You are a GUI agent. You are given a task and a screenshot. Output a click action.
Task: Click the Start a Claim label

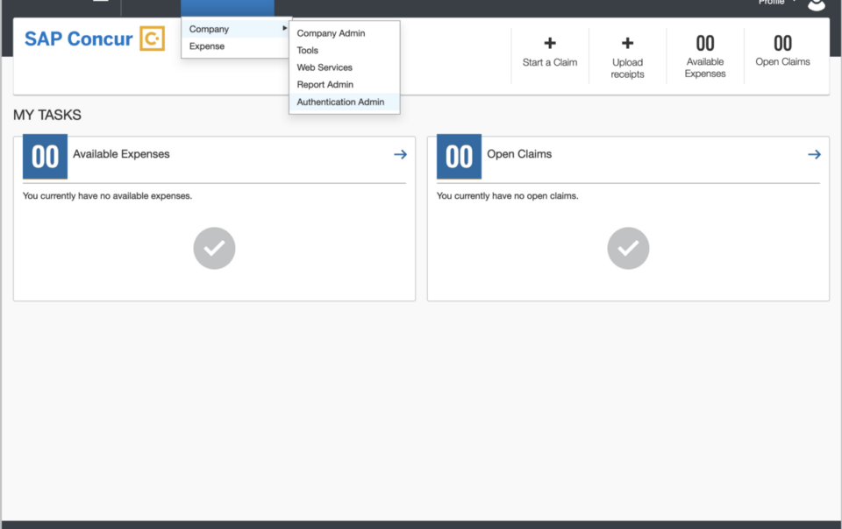550,62
